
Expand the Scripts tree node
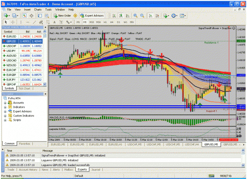[5, 120]
